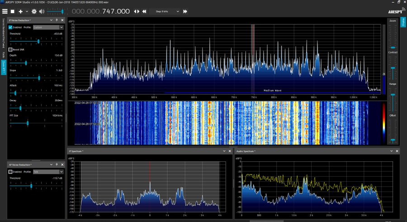Disable the IF Noise Reduction Enabled checkbox
This screenshot has height=222, width=407.
(x=10, y=27)
